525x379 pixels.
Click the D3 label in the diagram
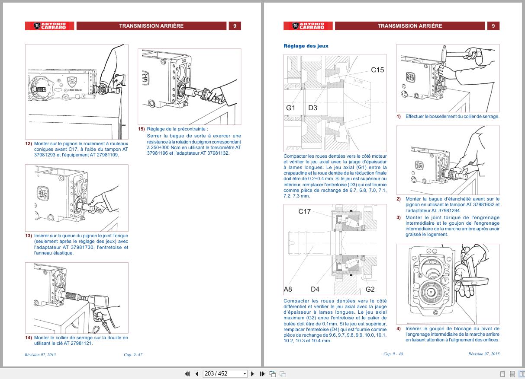(x=312, y=108)
